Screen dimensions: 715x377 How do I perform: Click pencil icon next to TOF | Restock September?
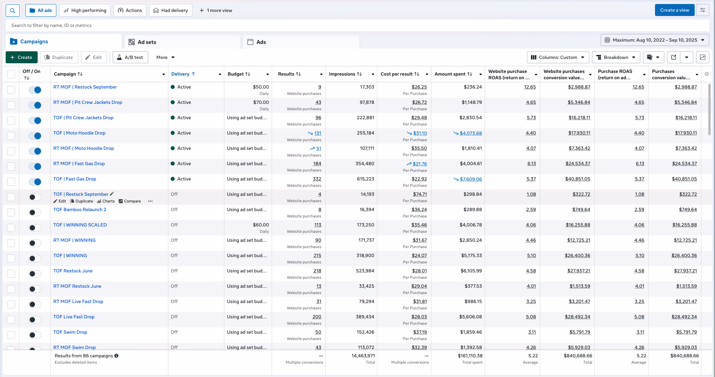pyautogui.click(x=112, y=194)
